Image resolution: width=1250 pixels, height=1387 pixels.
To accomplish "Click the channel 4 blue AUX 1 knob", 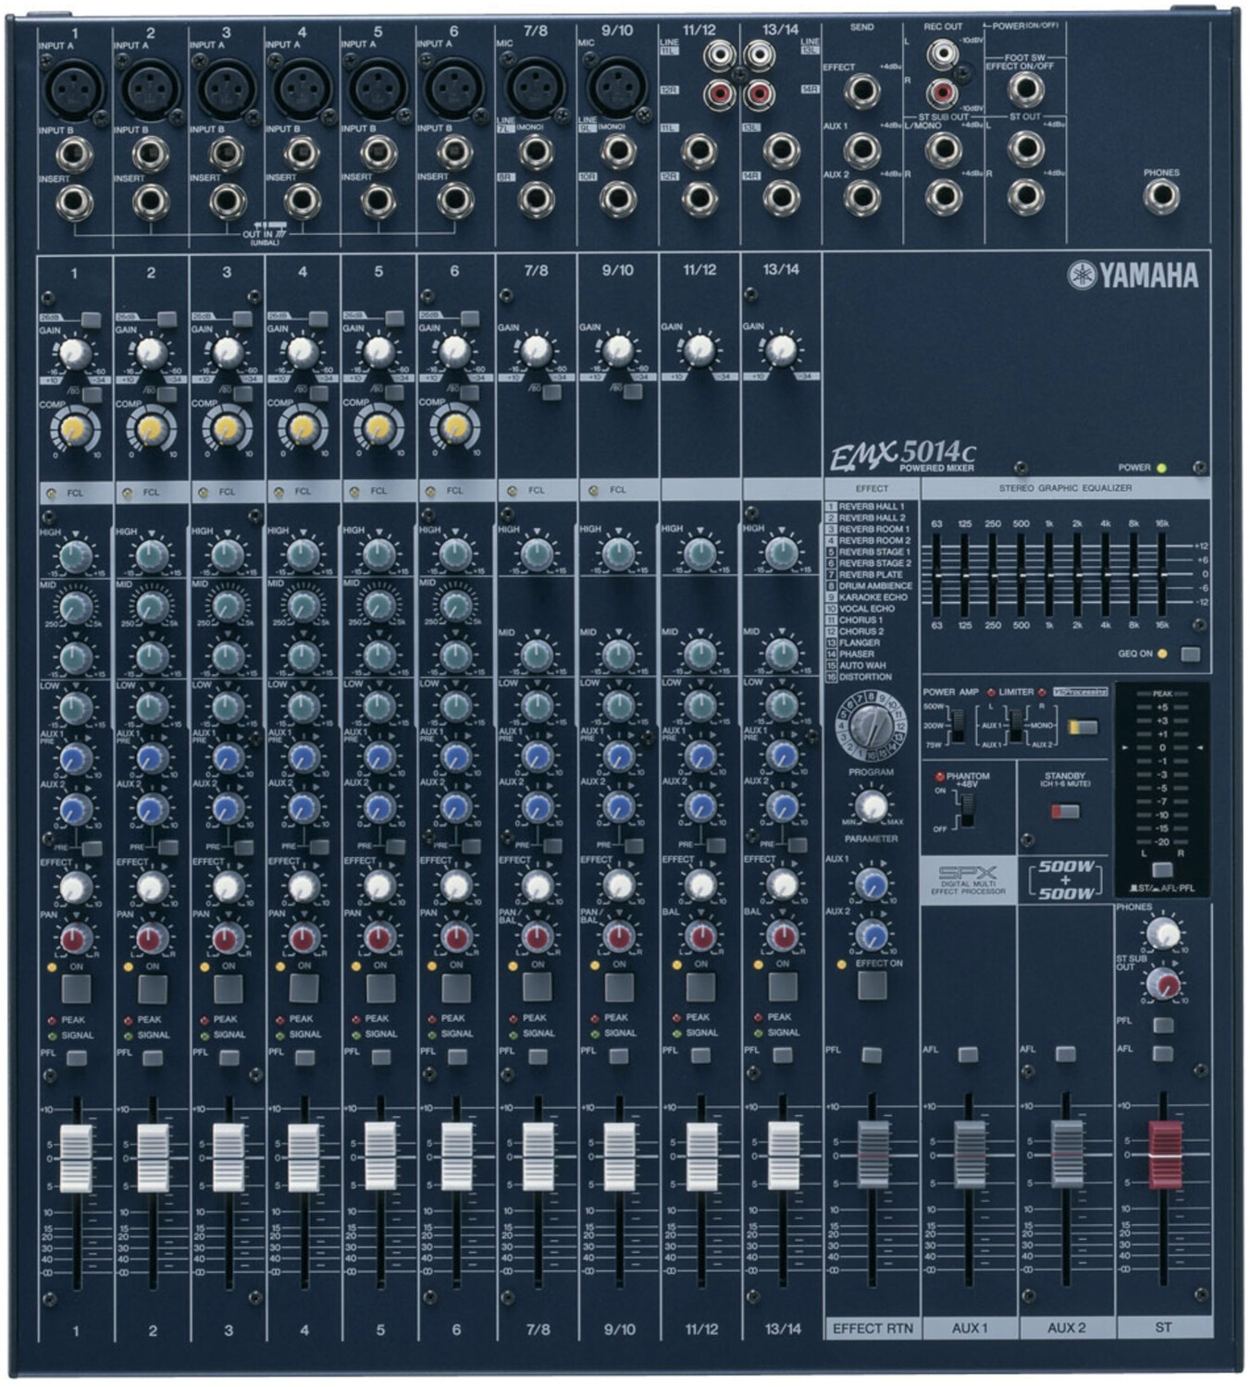I will pyautogui.click(x=303, y=758).
